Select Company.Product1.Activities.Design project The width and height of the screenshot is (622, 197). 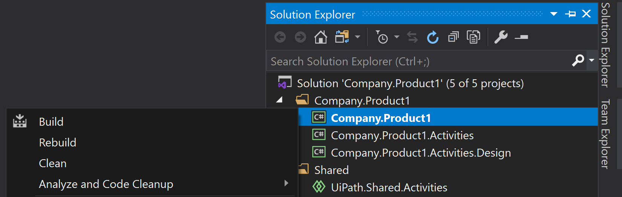(x=421, y=152)
